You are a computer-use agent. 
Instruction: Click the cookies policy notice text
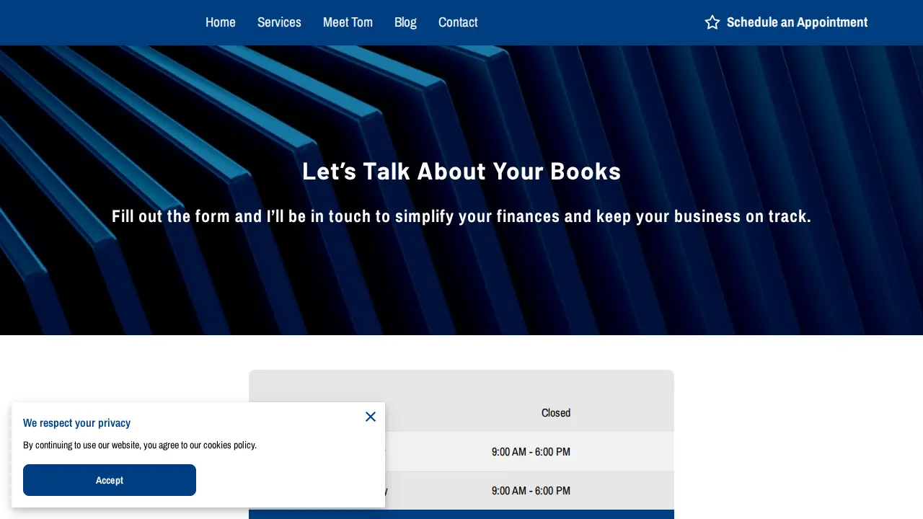click(x=140, y=445)
